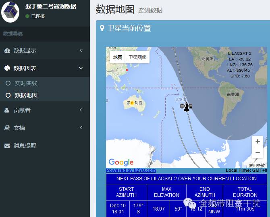Viewport: 270px width, 217px height.
Task: Click the 北美洲 label on the map
Action: 208,59
